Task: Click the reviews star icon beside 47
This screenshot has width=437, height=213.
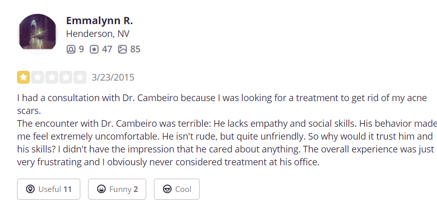Action: pyautogui.click(x=94, y=49)
